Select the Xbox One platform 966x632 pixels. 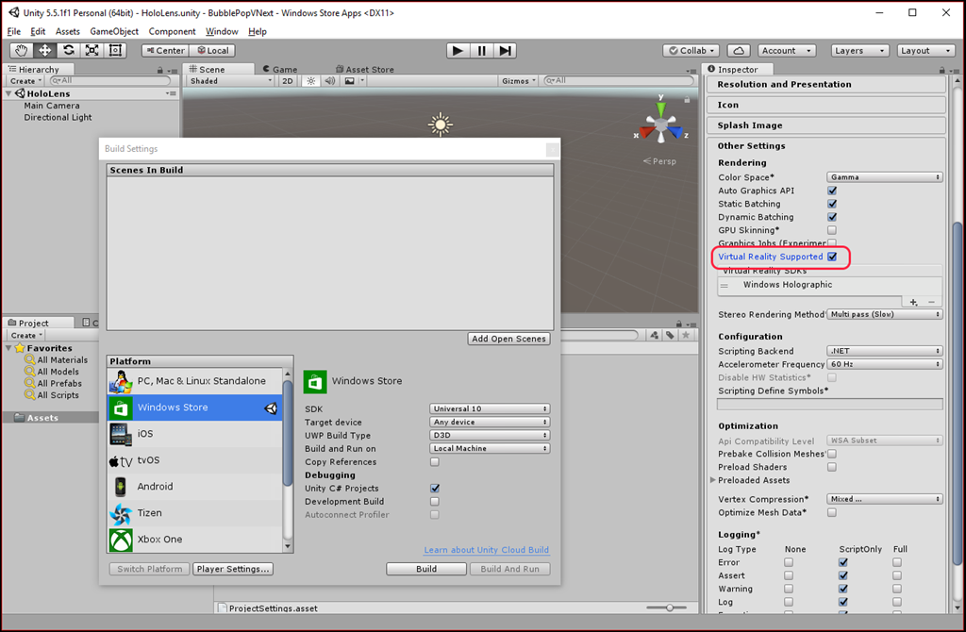click(195, 540)
